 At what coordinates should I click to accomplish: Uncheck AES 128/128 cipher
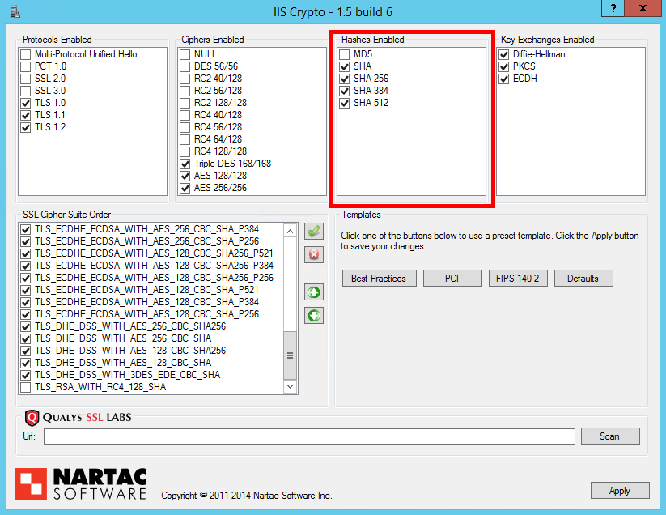(x=185, y=176)
